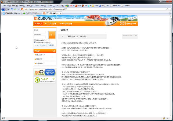This screenshot has width=173, height=121.
Task: Click the orange ログイン button
Action: (52, 35)
